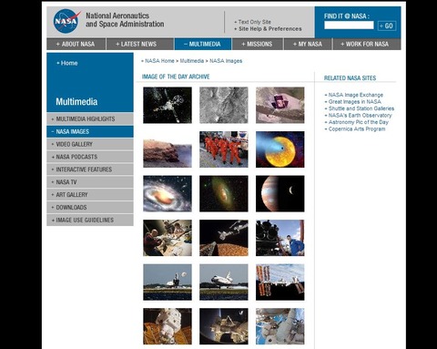Click Multimedia breadcrumb link
The width and height of the screenshot is (437, 349).
[x=192, y=61]
